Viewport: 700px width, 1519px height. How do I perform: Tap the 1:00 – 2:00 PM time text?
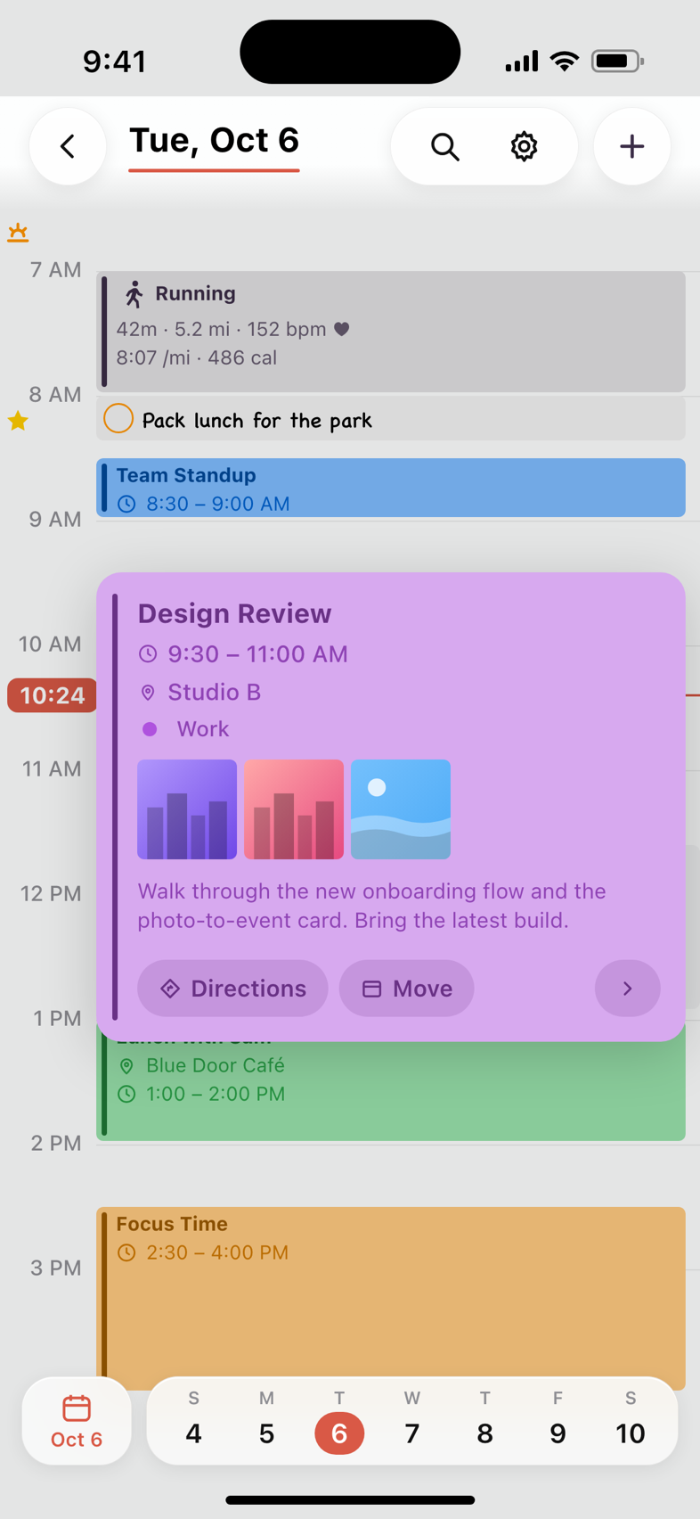(x=216, y=1094)
